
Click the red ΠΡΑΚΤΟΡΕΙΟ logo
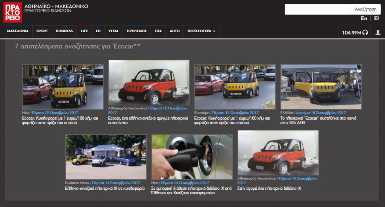coord(12,12)
